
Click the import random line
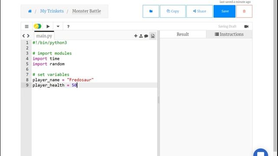click(48, 64)
